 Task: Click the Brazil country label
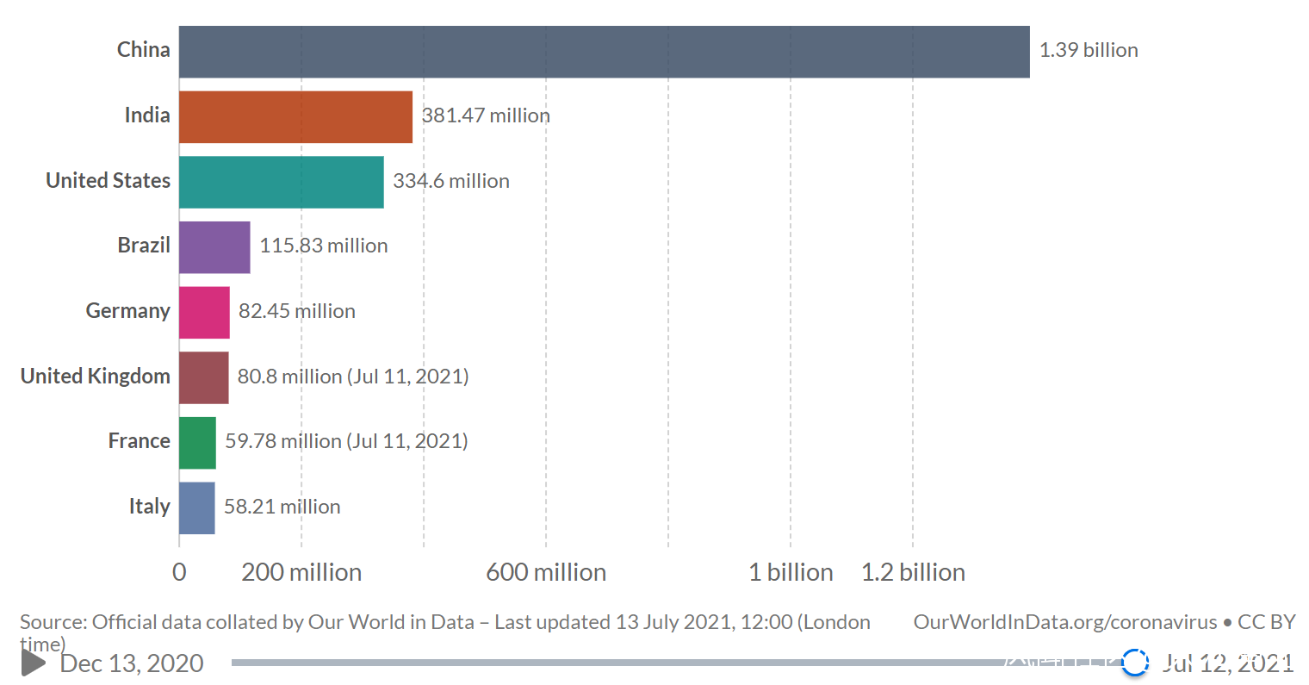click(x=144, y=246)
